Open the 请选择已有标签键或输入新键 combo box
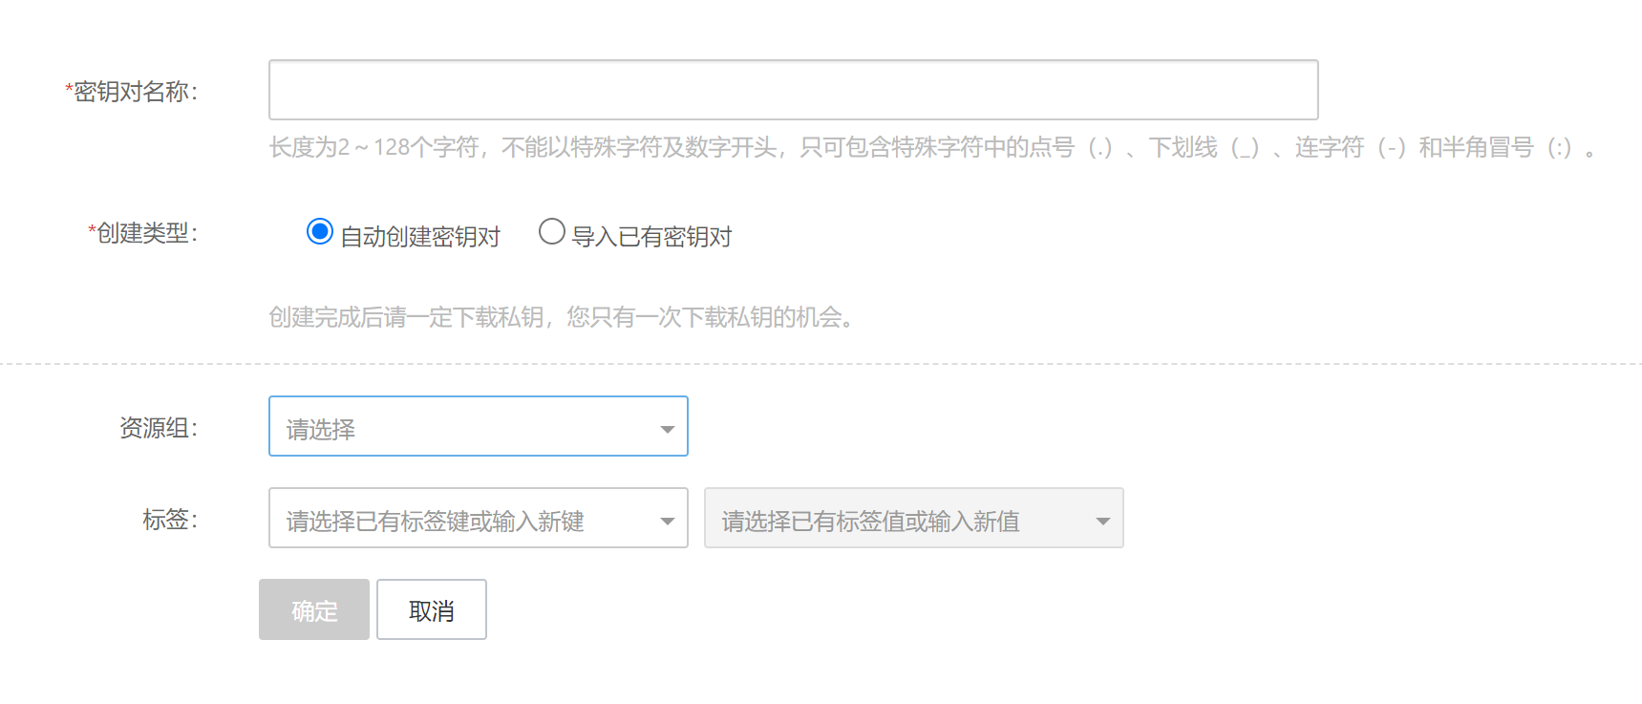Viewport: 1642px width, 704px height. click(x=479, y=518)
